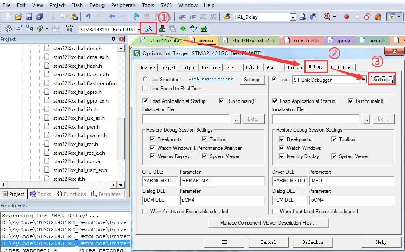405x252 pixels.
Task: Start or stop the debug session icon
Action: coord(327,17)
